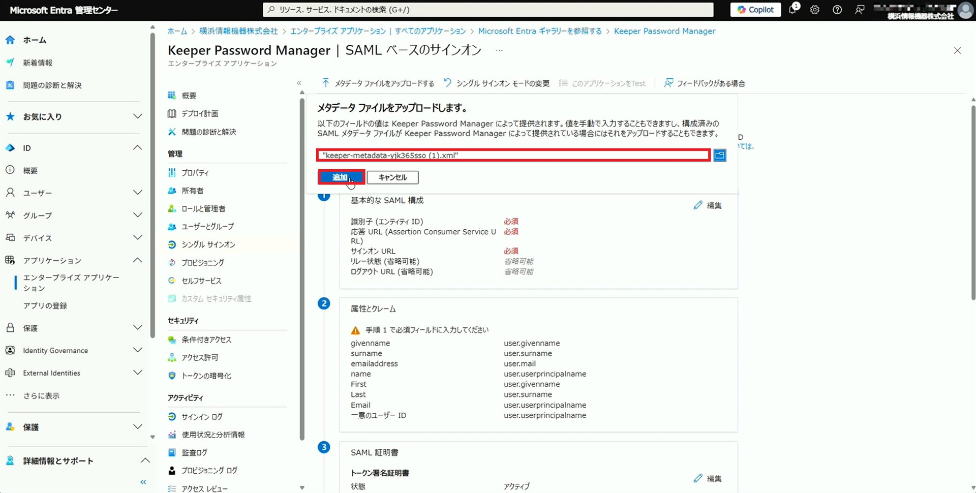Open the notifications bell icon

click(792, 10)
